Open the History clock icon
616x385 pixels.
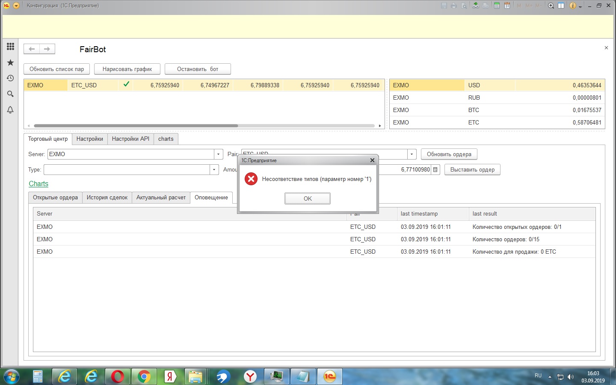coord(10,78)
